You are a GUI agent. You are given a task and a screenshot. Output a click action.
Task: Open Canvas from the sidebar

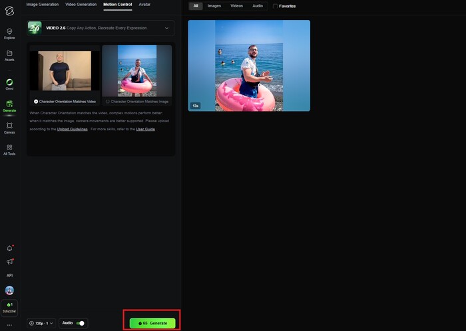click(x=9, y=126)
